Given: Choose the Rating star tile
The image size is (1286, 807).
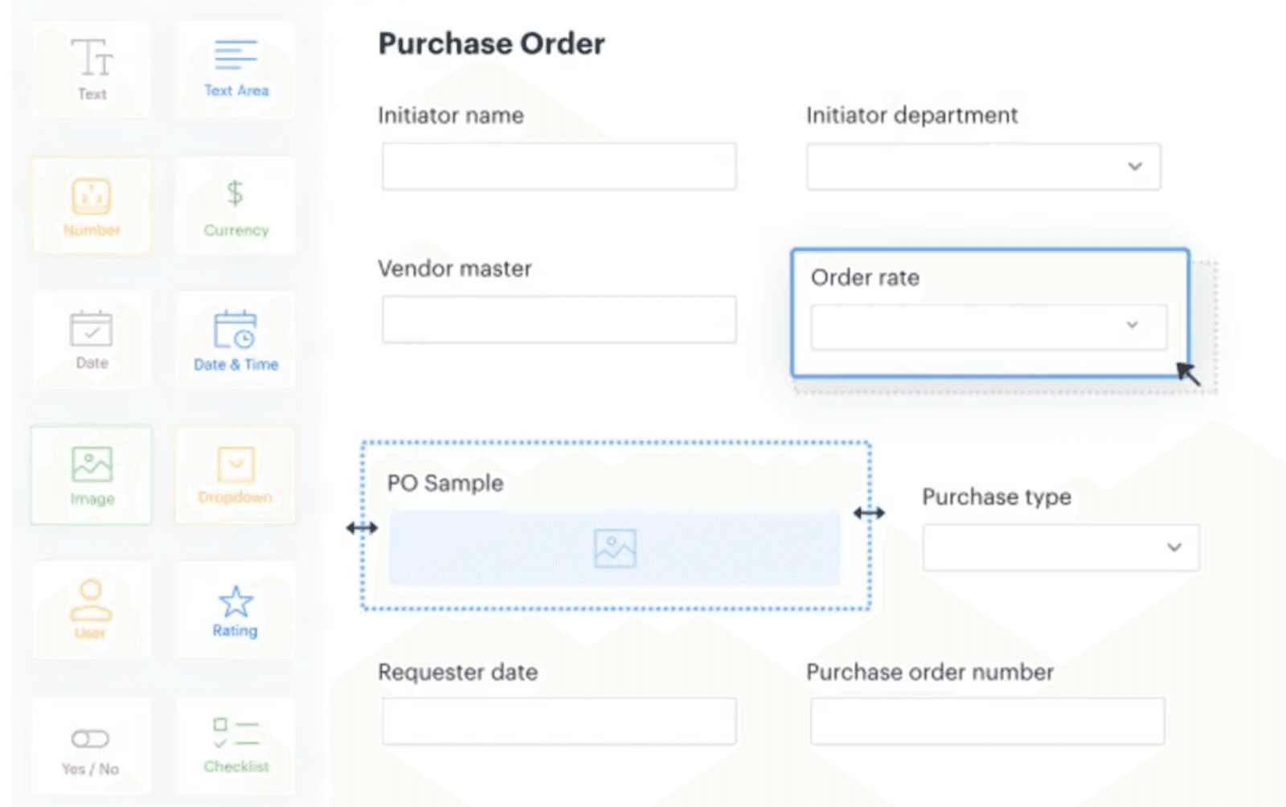Looking at the screenshot, I should [x=235, y=609].
